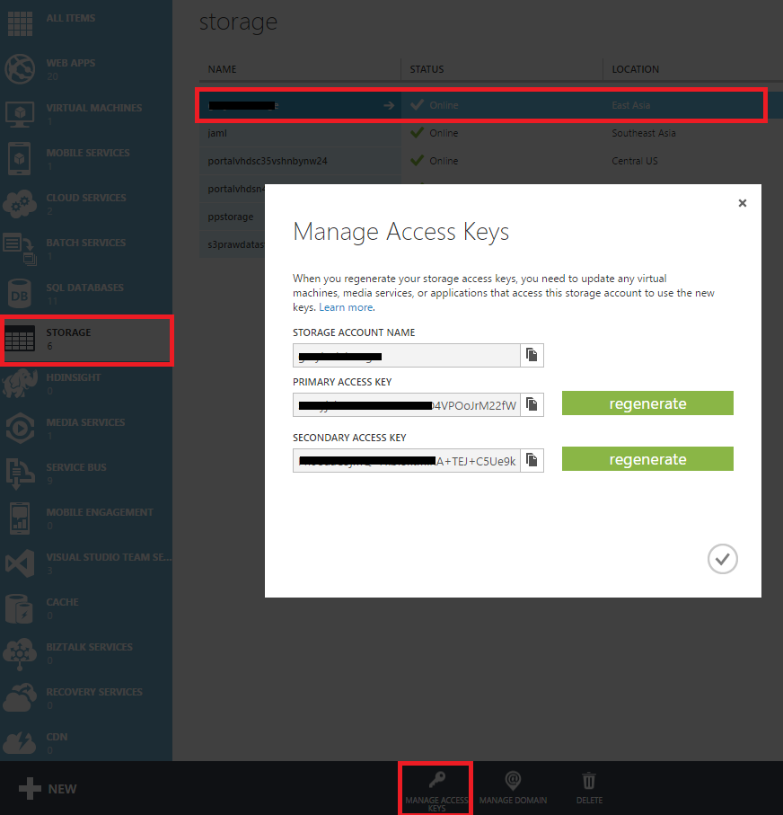Open the selected storage account arrow
Viewport: 783px width, 815px height.
click(388, 105)
